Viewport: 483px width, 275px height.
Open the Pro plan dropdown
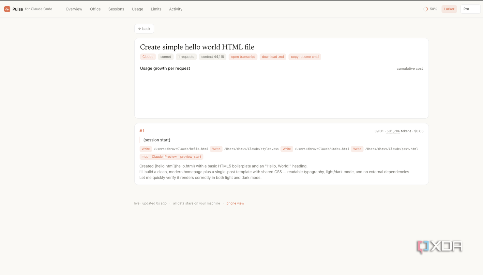pyautogui.click(x=470, y=9)
